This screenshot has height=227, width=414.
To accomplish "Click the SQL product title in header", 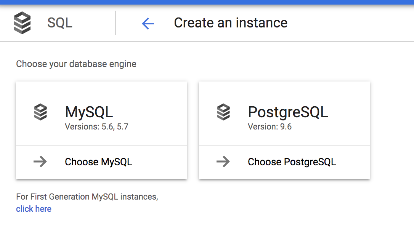I will click(60, 23).
